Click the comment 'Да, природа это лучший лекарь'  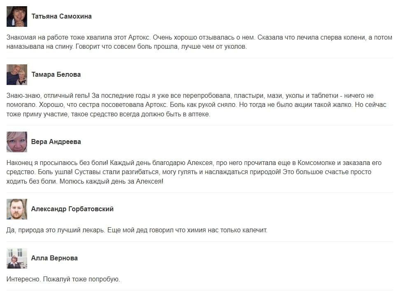(137, 230)
